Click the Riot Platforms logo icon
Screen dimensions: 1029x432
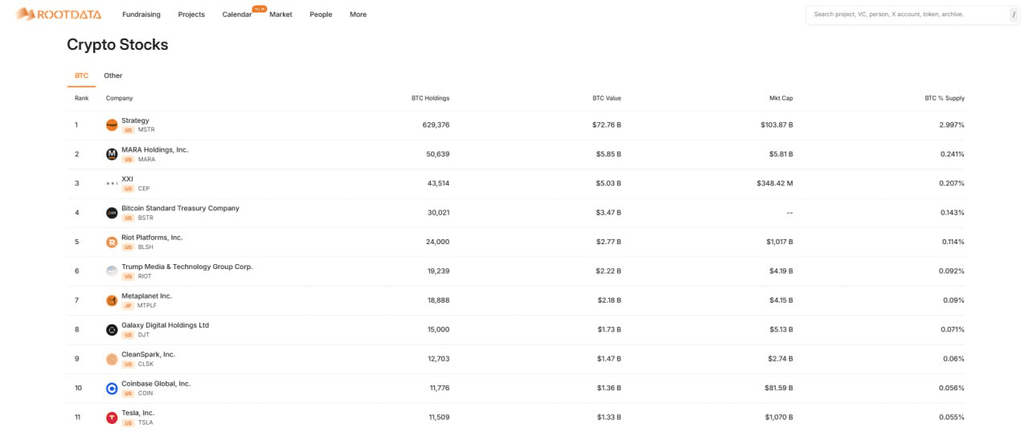[112, 242]
